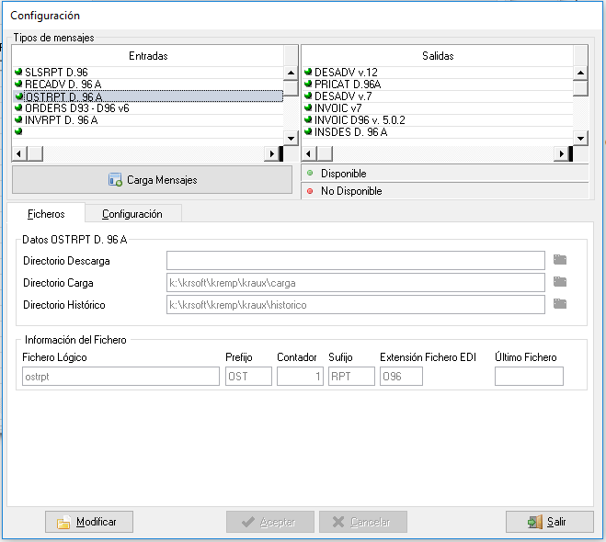Switch to the Ficheros tab

46,213
